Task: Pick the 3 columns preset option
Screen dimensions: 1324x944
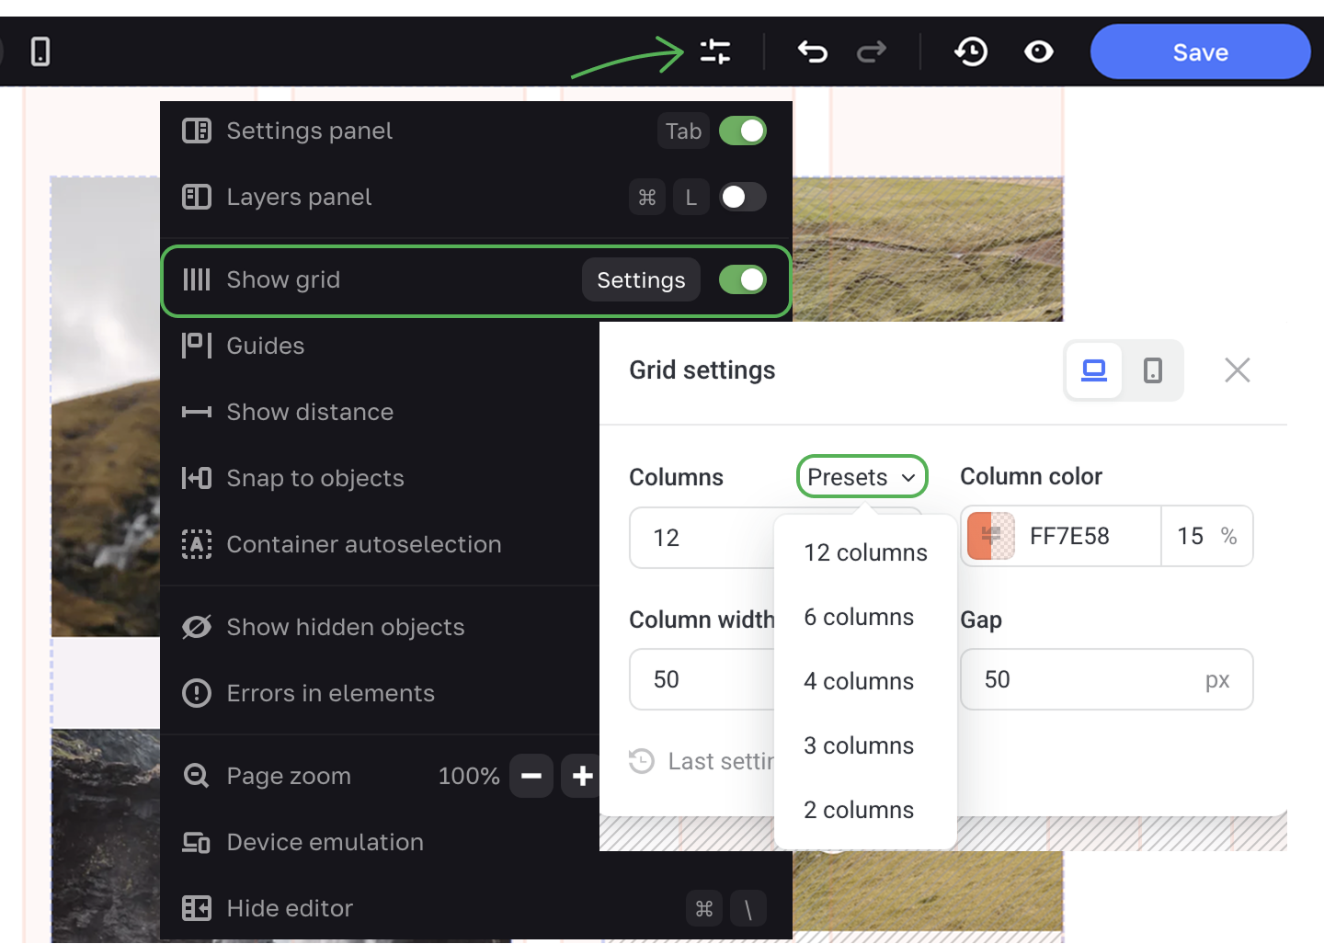Action: pos(859,745)
